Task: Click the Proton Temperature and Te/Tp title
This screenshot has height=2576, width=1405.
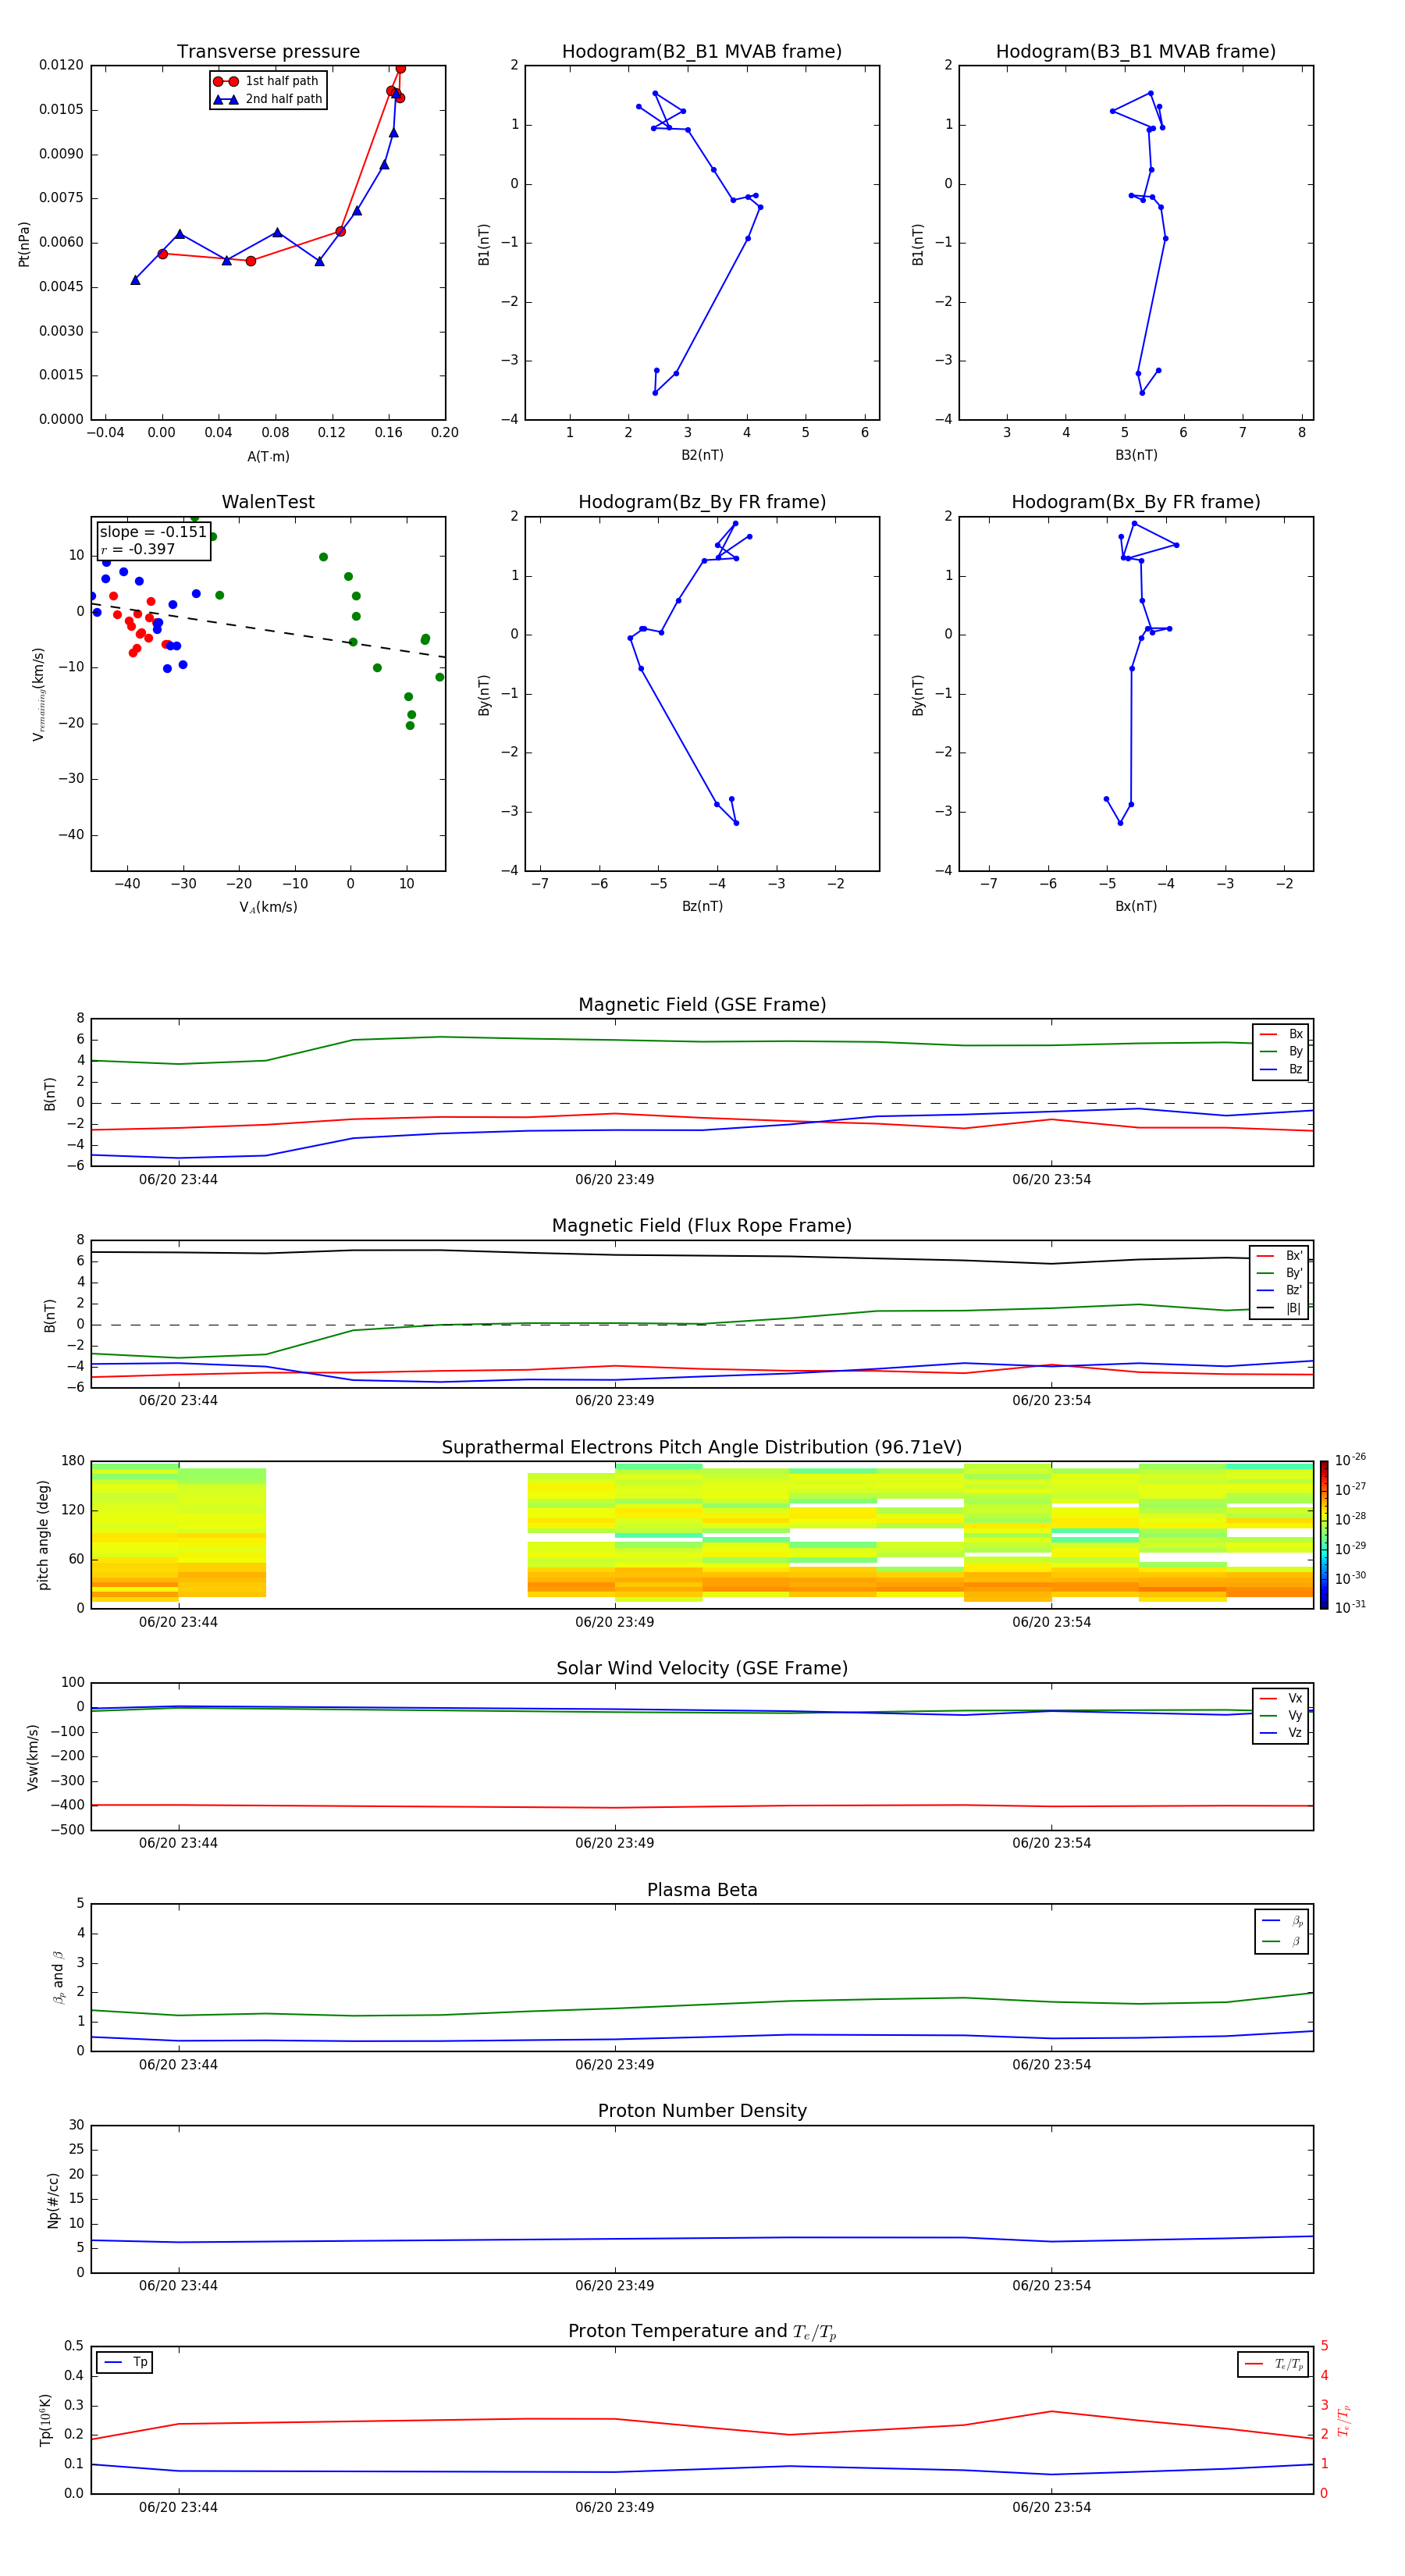Action: (x=702, y=2332)
